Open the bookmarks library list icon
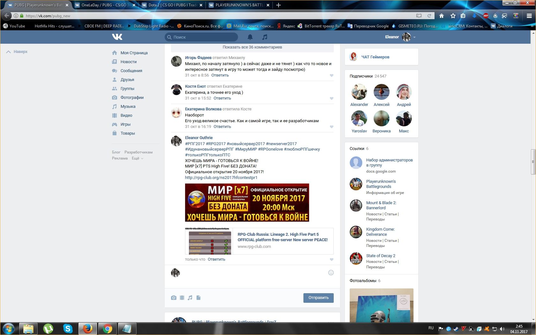The height and width of the screenshot is (335, 536). click(463, 16)
